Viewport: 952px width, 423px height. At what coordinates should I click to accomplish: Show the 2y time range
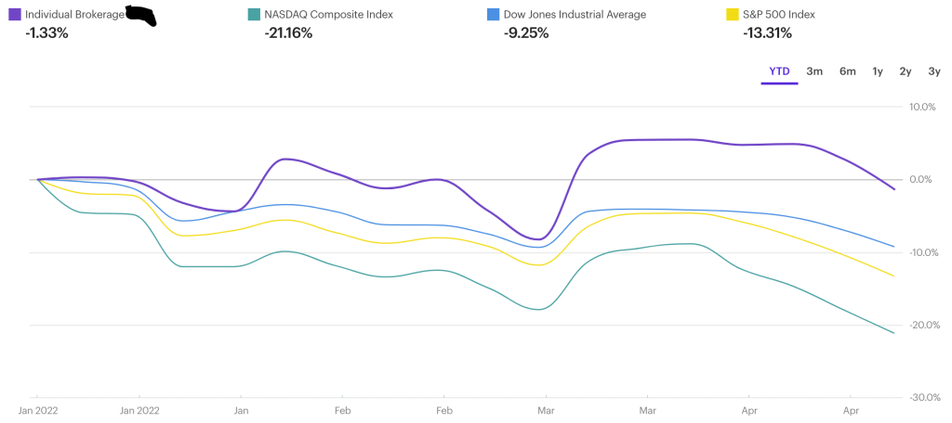coord(905,71)
